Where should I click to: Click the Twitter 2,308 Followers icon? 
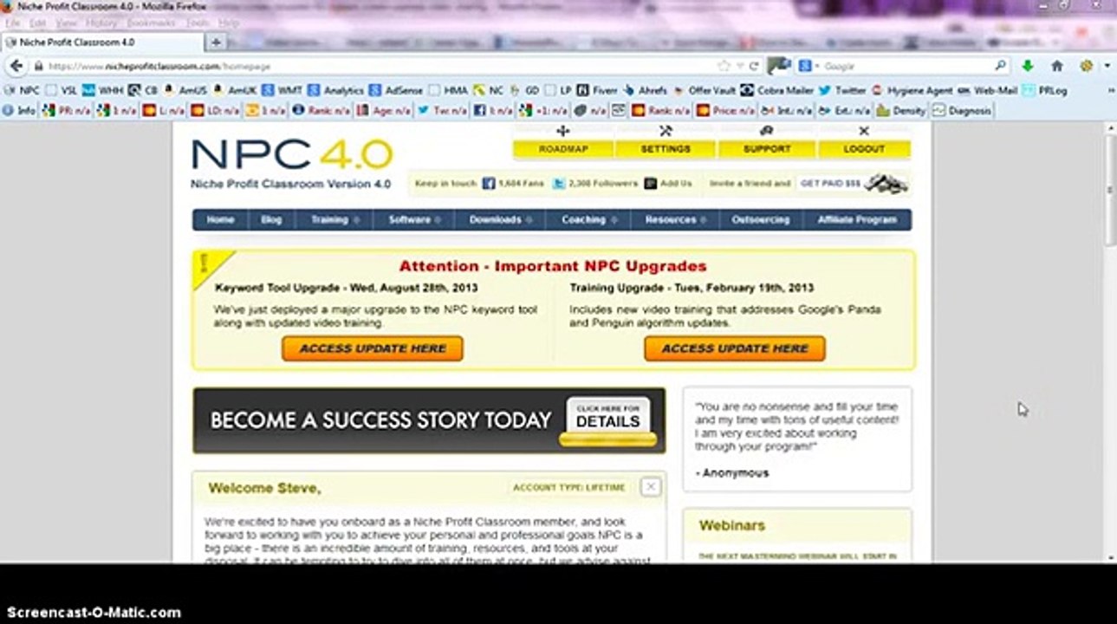(559, 184)
